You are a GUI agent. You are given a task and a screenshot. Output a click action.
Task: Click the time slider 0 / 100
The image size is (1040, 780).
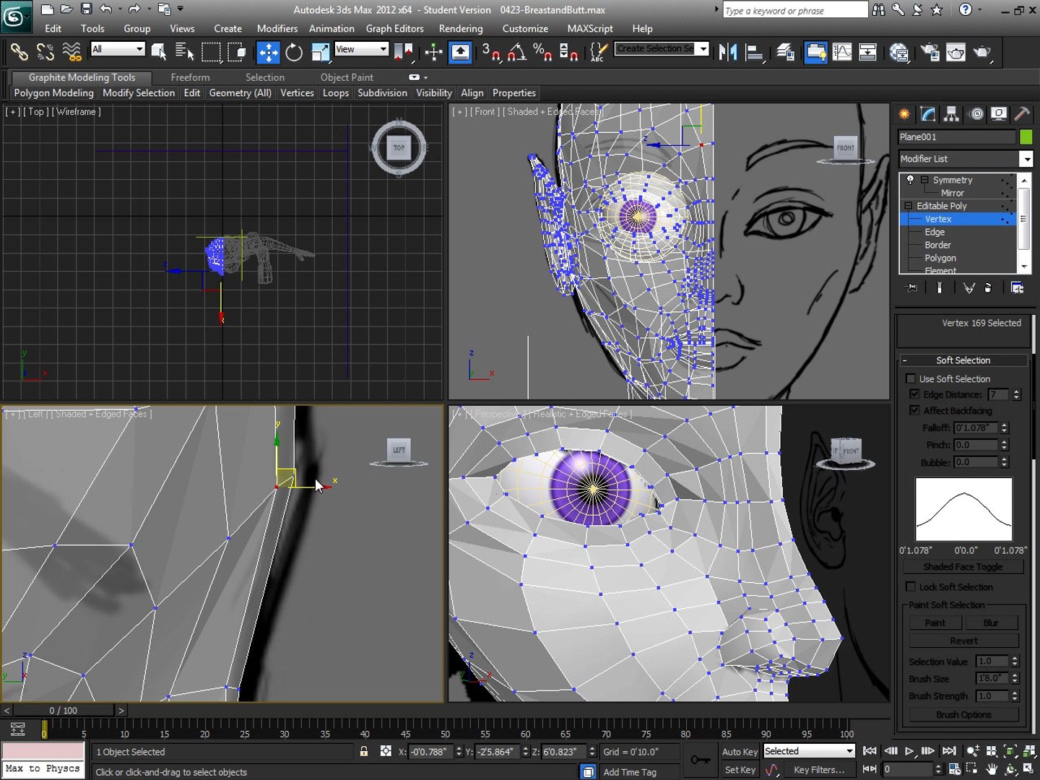pos(64,711)
